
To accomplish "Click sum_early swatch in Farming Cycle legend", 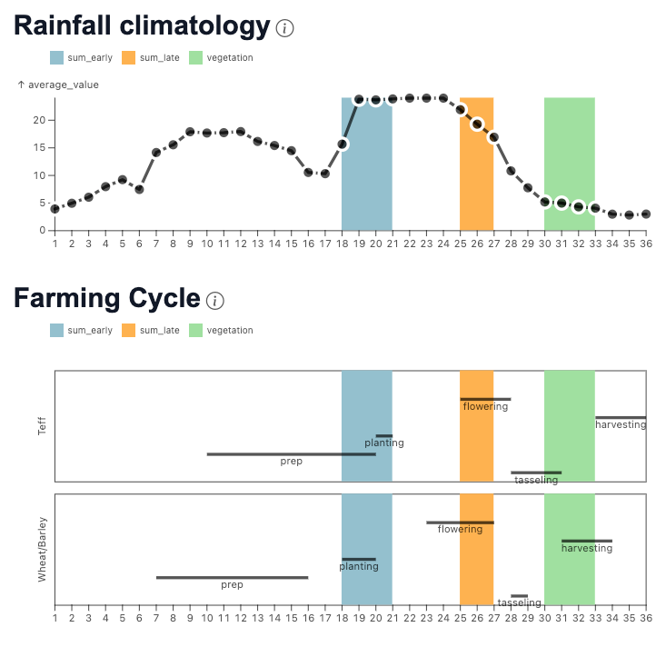I will [x=56, y=330].
